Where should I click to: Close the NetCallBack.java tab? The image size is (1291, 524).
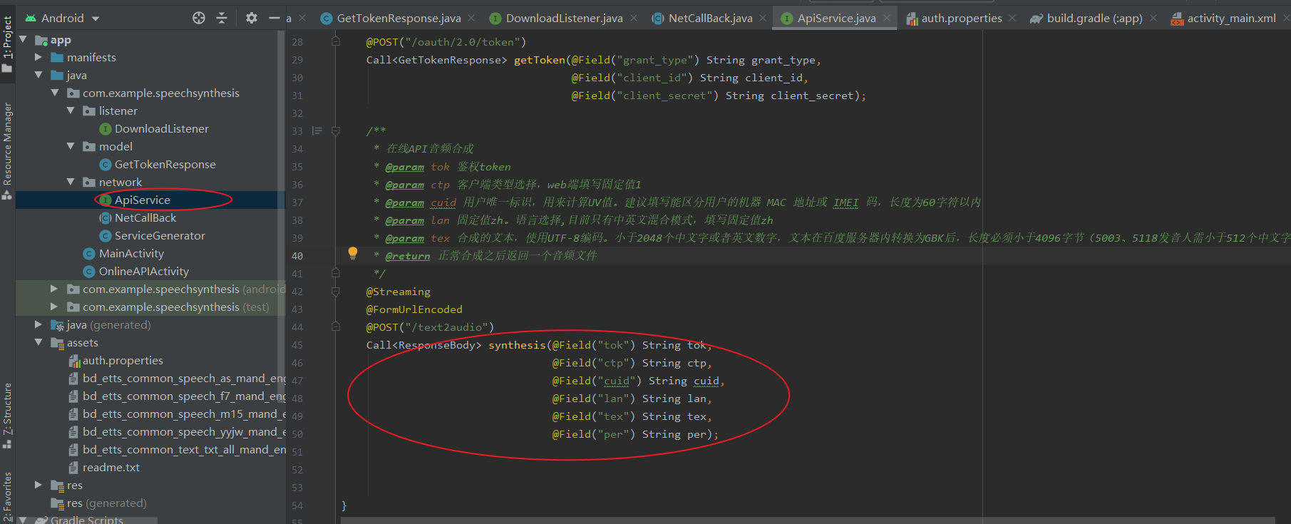click(763, 18)
